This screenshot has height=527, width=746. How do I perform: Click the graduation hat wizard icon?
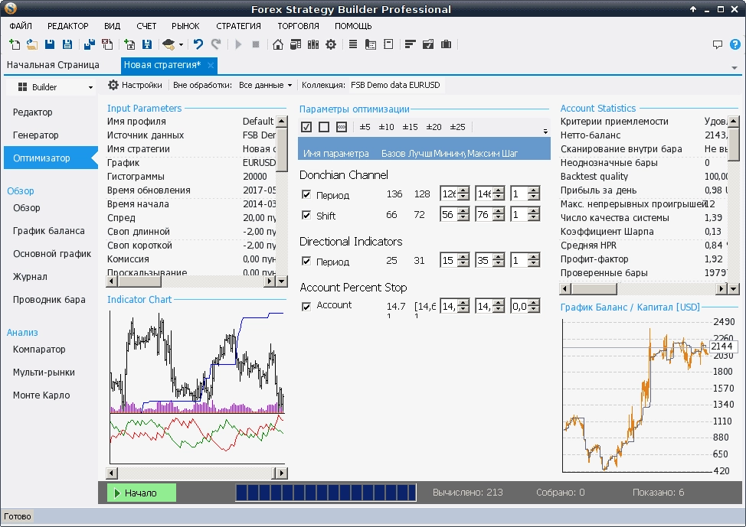169,44
